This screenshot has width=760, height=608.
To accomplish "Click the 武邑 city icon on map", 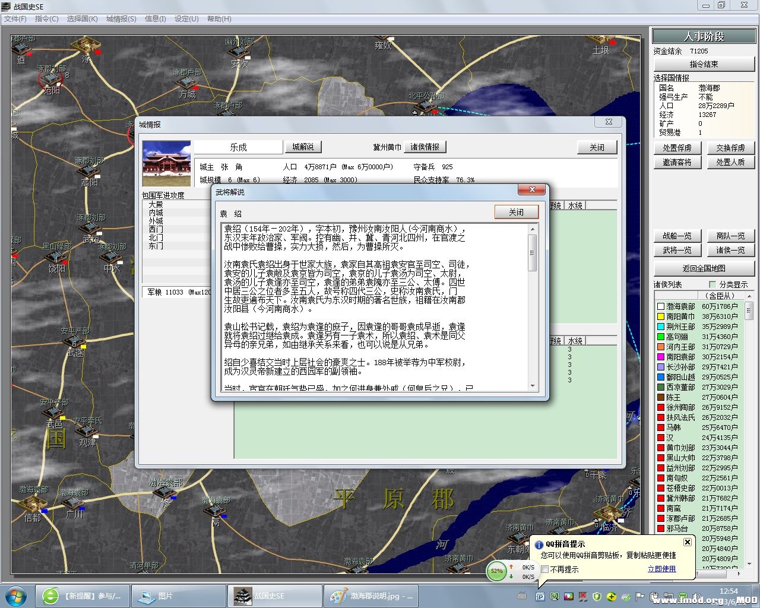I will (55, 411).
